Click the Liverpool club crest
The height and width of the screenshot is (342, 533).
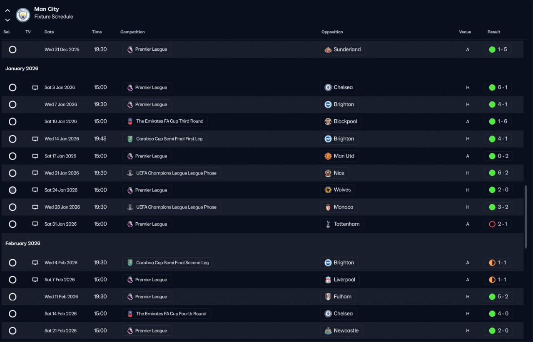[328, 280]
